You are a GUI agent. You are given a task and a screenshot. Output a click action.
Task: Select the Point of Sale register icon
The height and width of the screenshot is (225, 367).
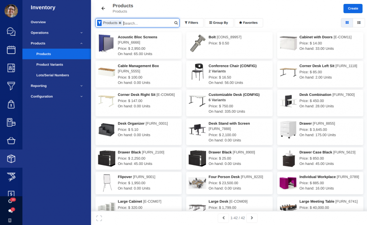pyautogui.click(x=11, y=123)
